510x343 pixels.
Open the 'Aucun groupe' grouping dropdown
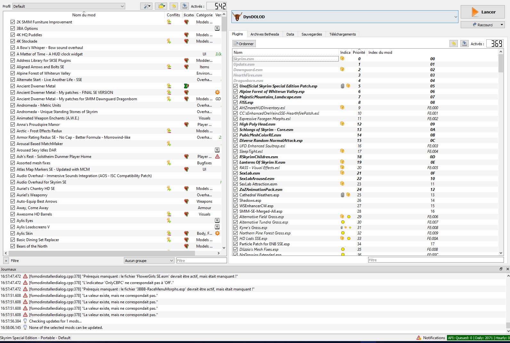[149, 261]
